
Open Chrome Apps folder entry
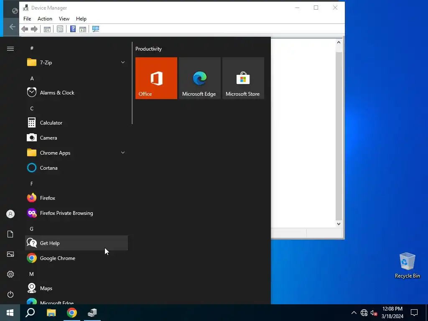(x=76, y=153)
